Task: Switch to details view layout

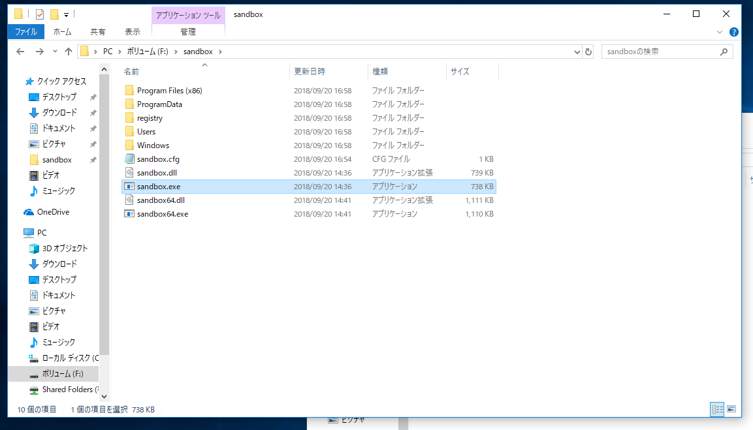Action: [718, 409]
